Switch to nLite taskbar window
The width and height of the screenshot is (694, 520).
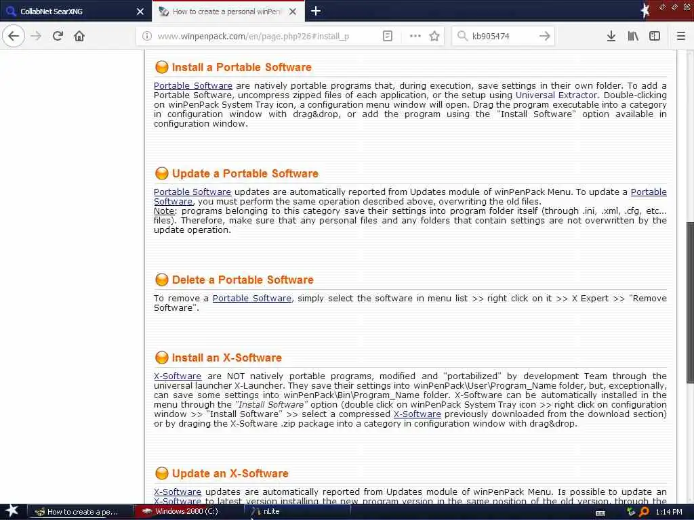pos(298,512)
